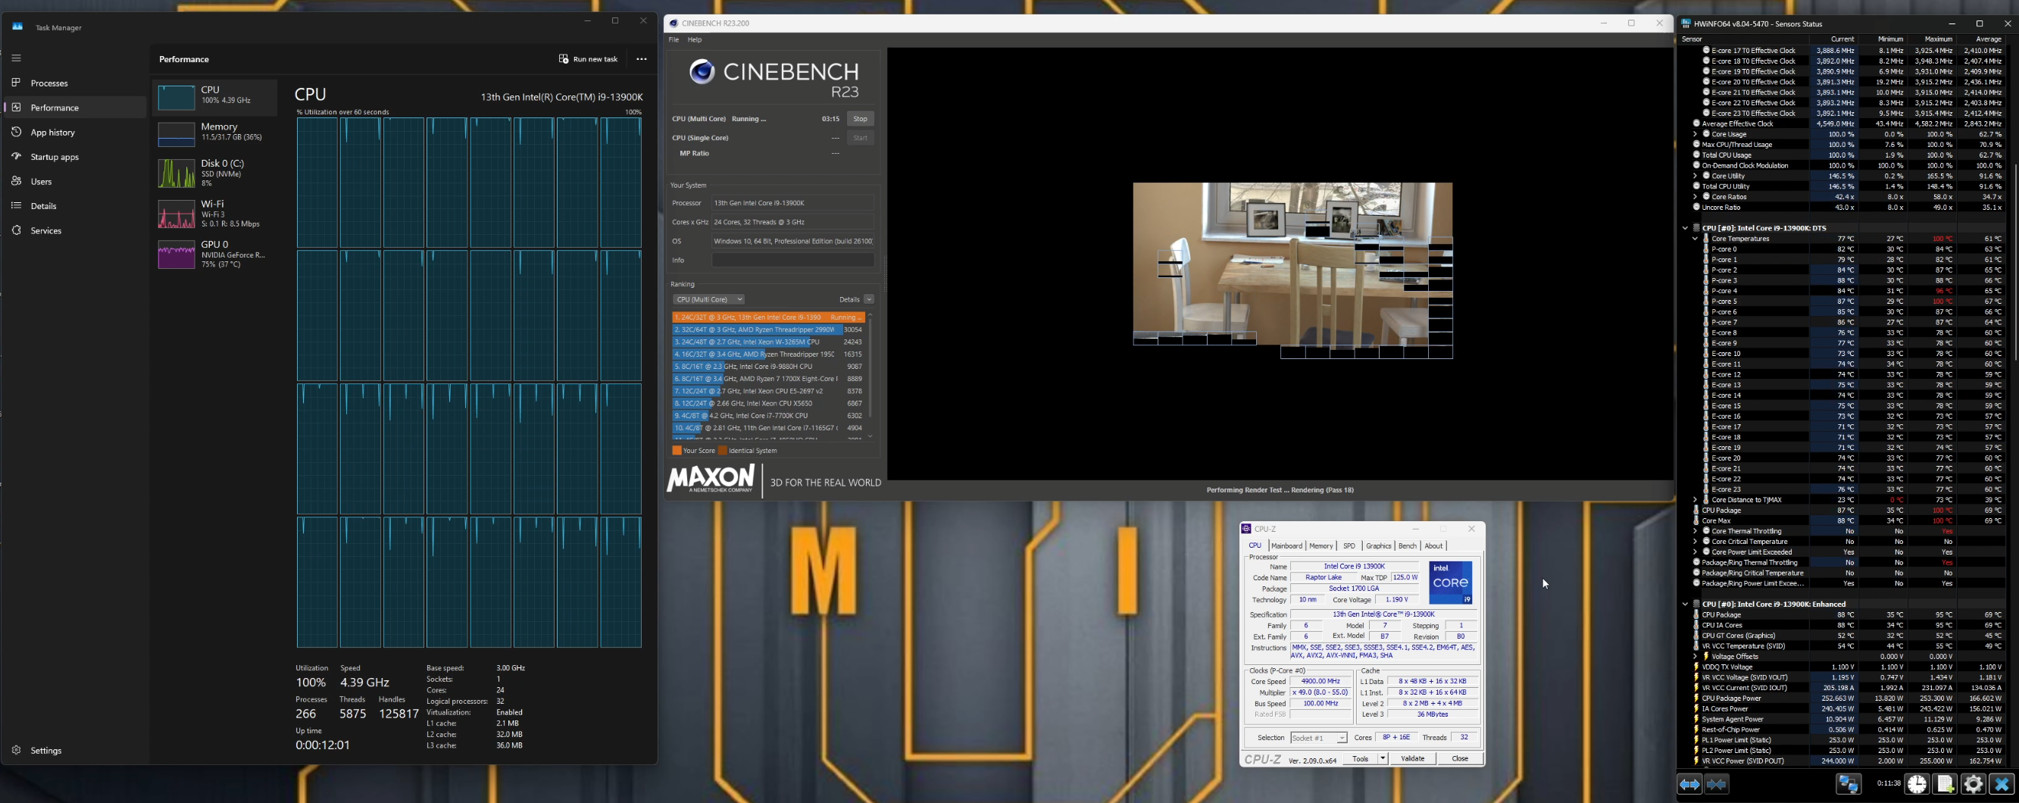Switch to CPU-Z Bench tab
The image size is (2019, 803).
1407,545
